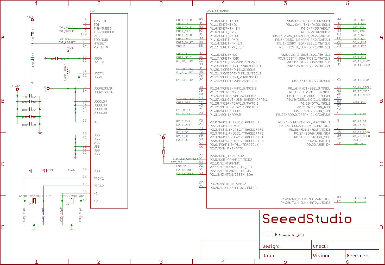This screenshot has height=265, width=385.
Task: Click the ENET_RST net label
Action: point(183,103)
